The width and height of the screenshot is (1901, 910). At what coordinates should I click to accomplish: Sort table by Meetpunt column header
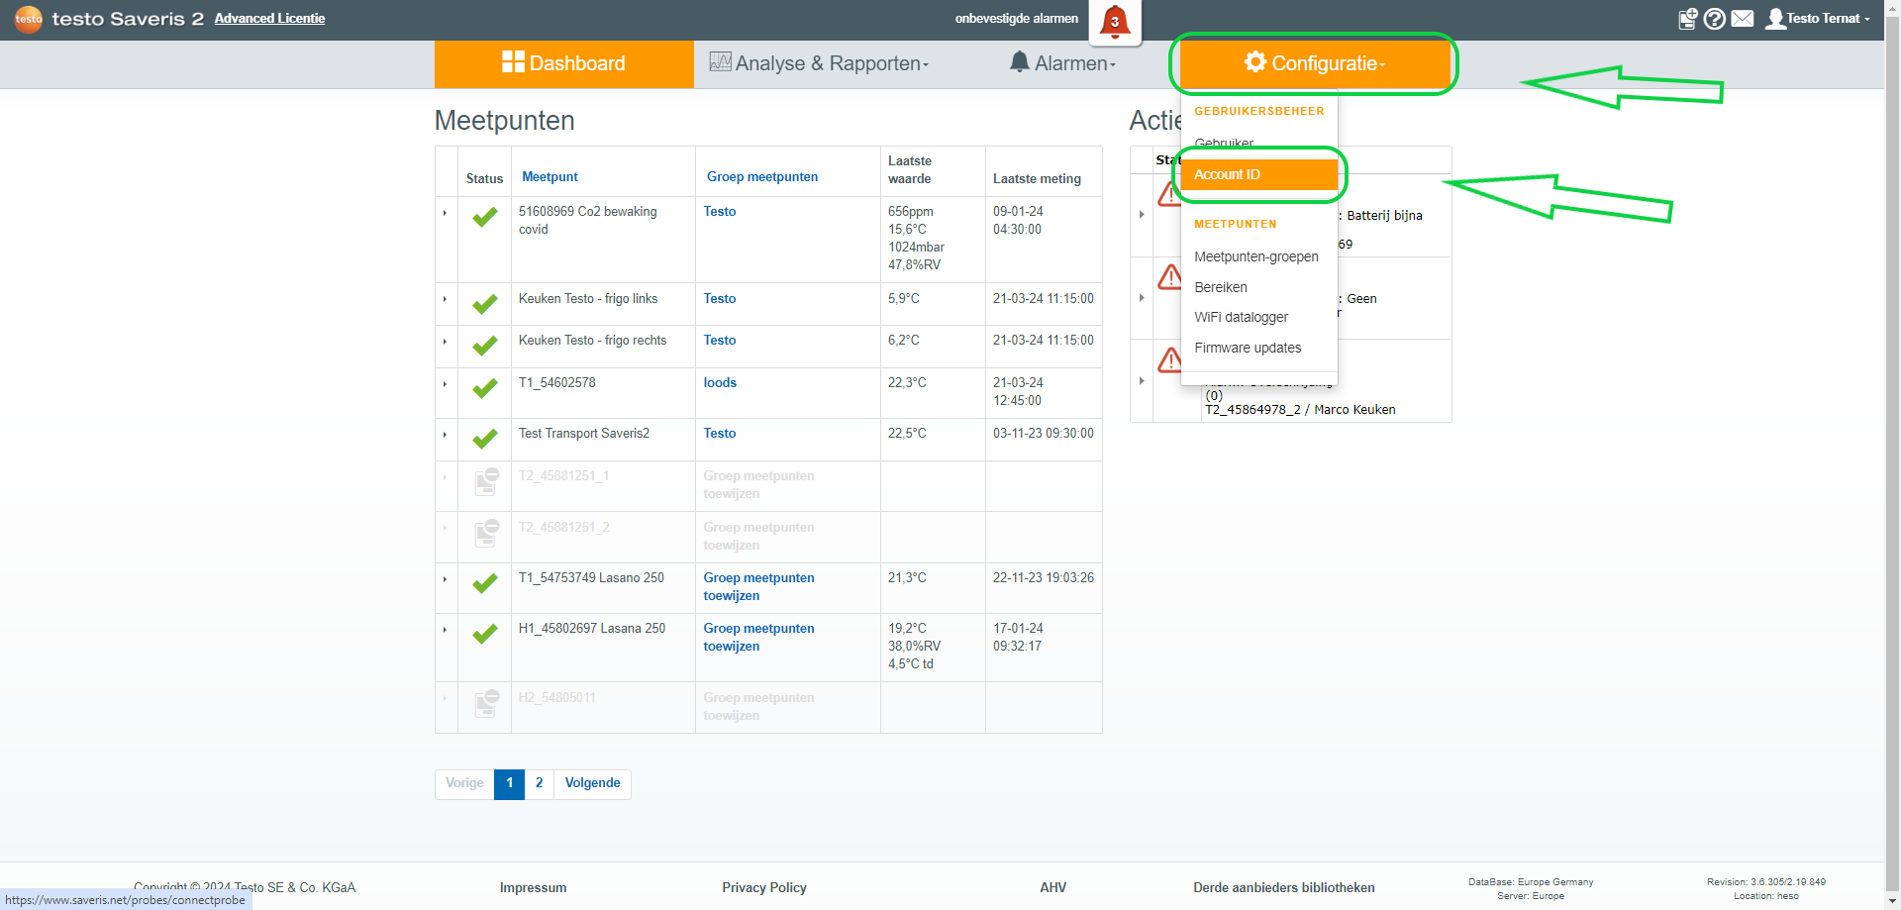pos(550,177)
